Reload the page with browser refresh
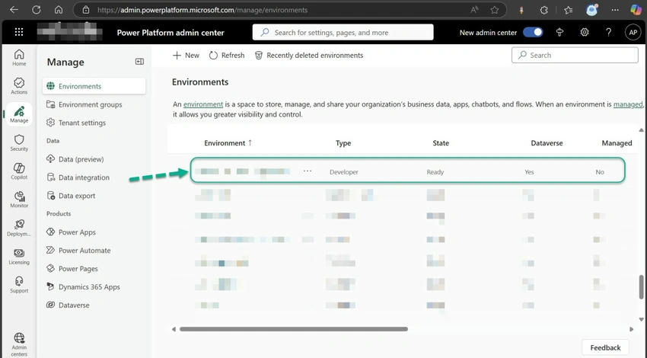 37,10
